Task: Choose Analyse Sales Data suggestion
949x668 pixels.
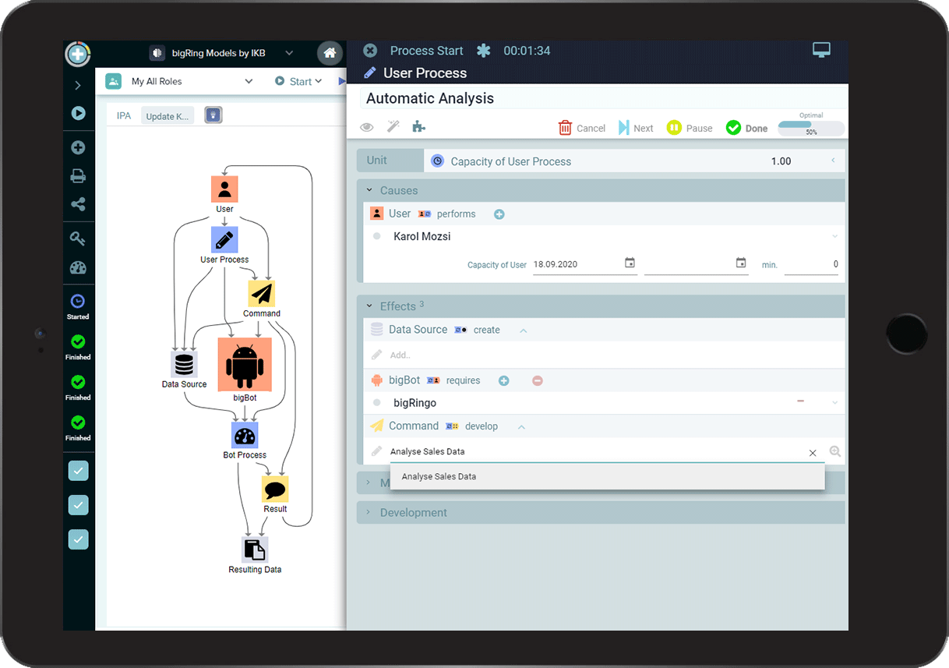Action: point(607,476)
